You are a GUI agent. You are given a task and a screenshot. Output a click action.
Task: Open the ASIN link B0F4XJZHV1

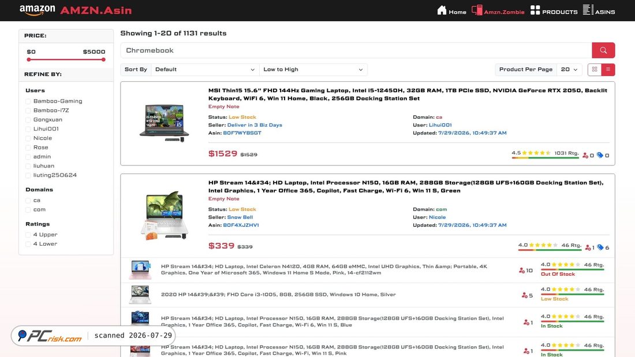[x=241, y=225]
